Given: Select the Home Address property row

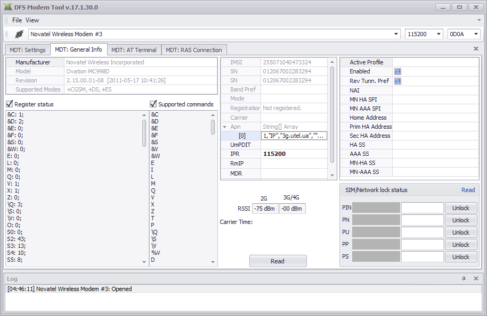Looking at the screenshot, I should coord(409,118).
